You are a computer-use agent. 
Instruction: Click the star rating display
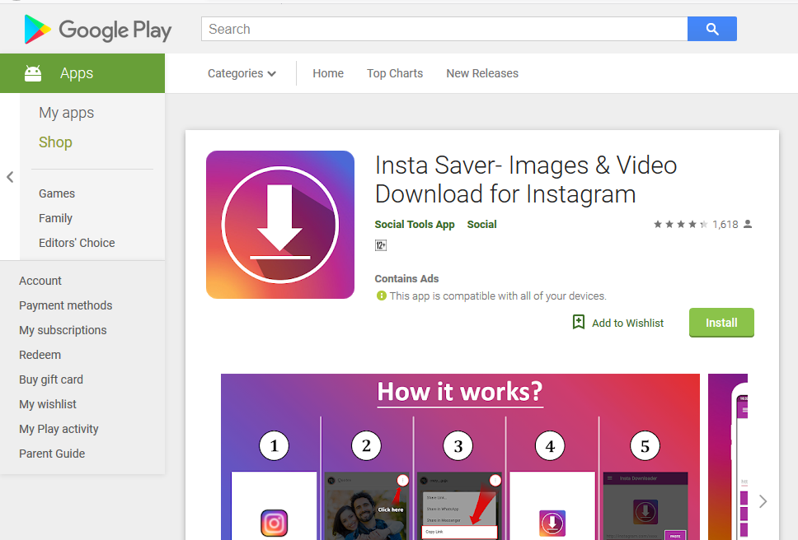point(680,225)
